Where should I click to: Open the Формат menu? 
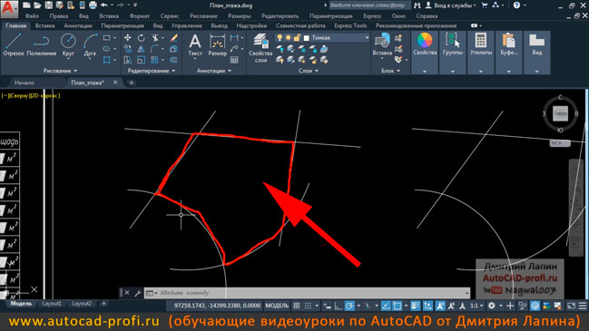(140, 16)
